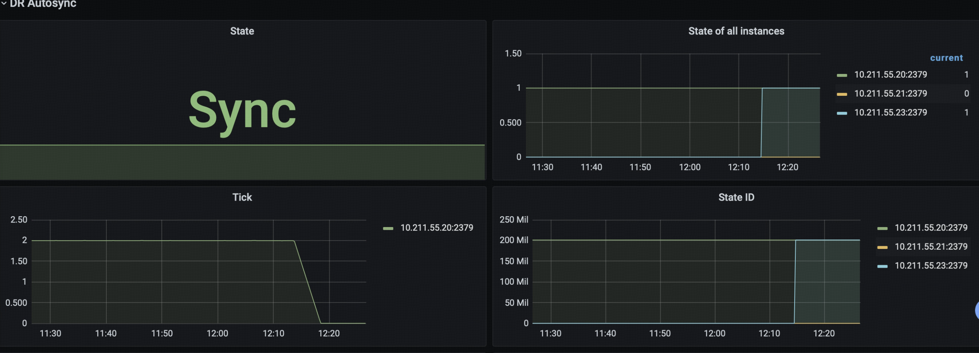
Task: Click the 12:20 label on Tick graph axis
Action: (x=329, y=333)
